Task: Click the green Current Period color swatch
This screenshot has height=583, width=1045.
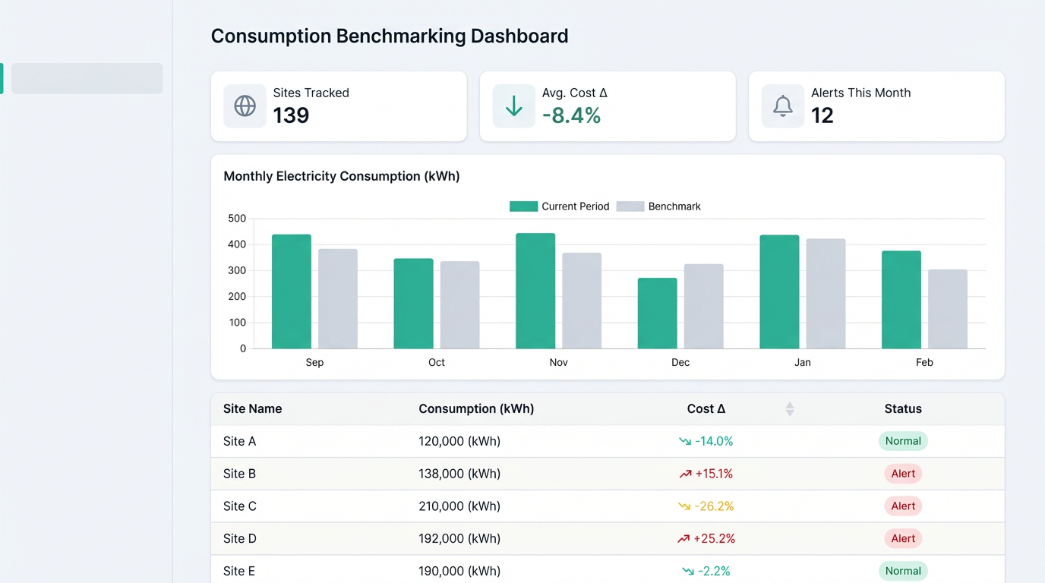Action: click(x=524, y=206)
